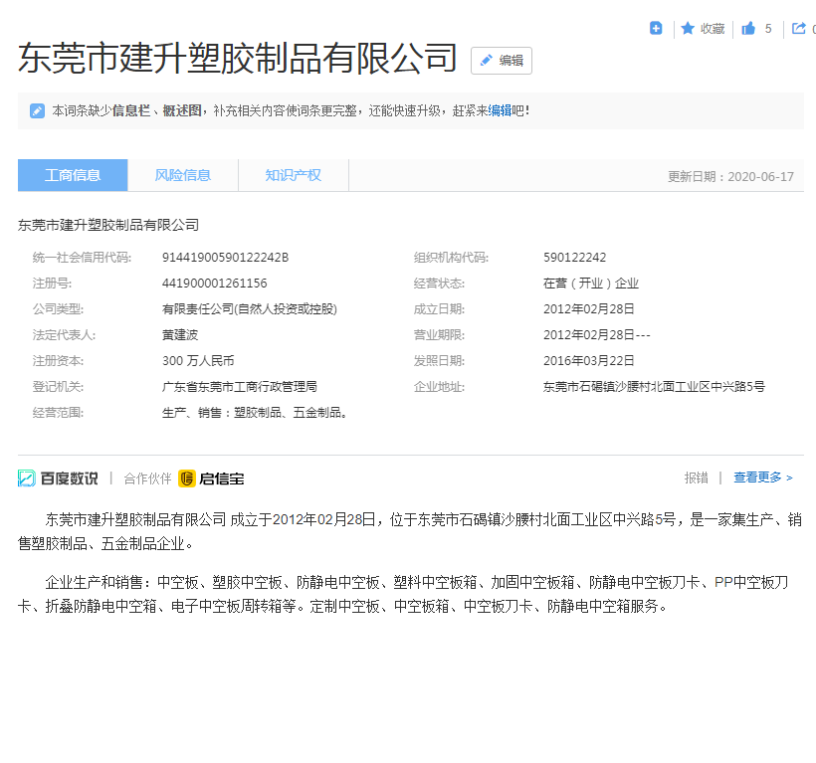Open the 信息栏 link in notice

tap(130, 110)
